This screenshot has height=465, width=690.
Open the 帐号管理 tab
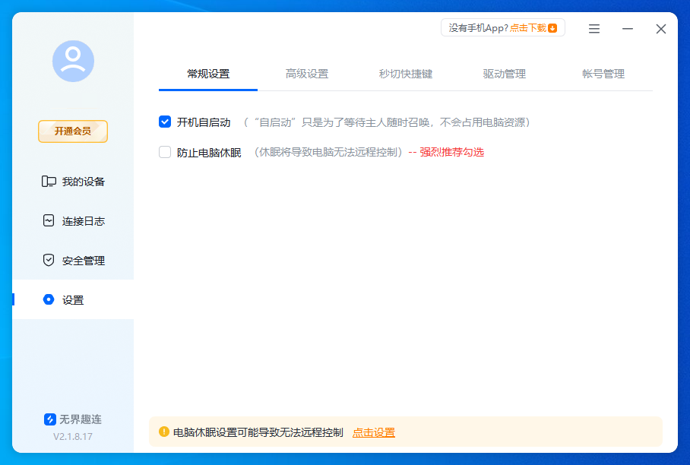(602, 74)
